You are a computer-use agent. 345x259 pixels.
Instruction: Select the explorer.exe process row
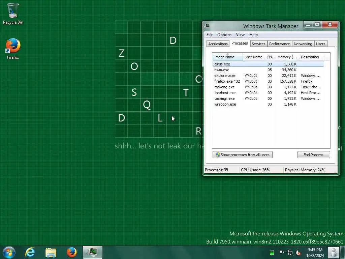[268, 76]
